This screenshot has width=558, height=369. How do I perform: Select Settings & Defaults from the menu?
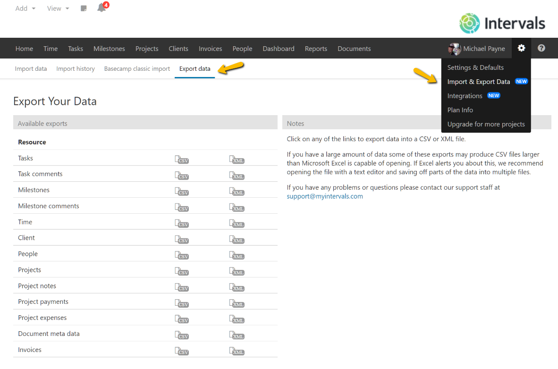coord(475,67)
